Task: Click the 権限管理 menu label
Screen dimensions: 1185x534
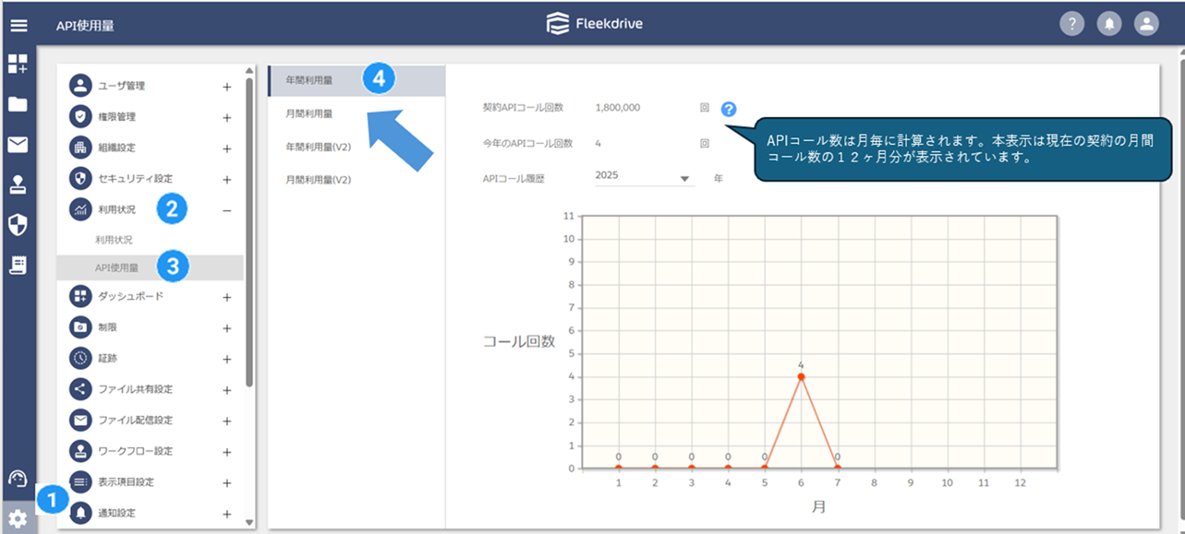Action: tap(117, 117)
